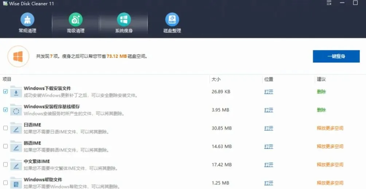366x189 pixels.
Task: Click 打开 link for Windows安装程序基线缓存
Action: pyautogui.click(x=269, y=110)
